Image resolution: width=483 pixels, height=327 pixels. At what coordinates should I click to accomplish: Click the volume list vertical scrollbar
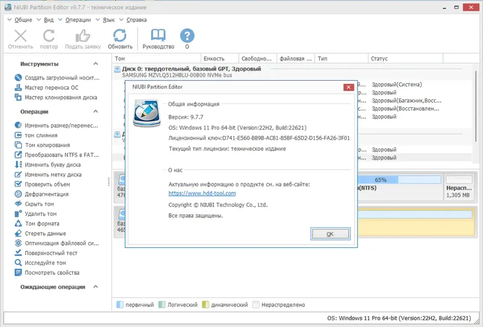click(x=476, y=106)
